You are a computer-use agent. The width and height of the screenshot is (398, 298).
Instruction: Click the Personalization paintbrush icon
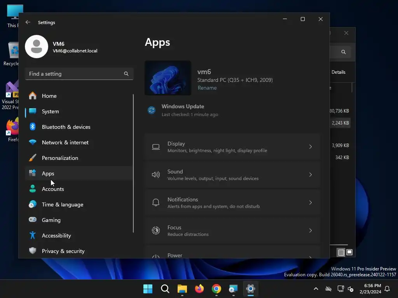tap(33, 158)
